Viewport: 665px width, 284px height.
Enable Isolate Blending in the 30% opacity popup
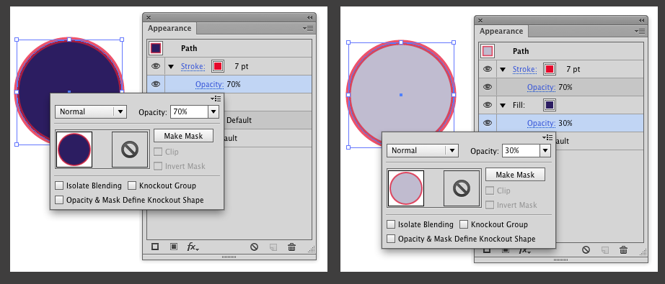pyautogui.click(x=391, y=224)
